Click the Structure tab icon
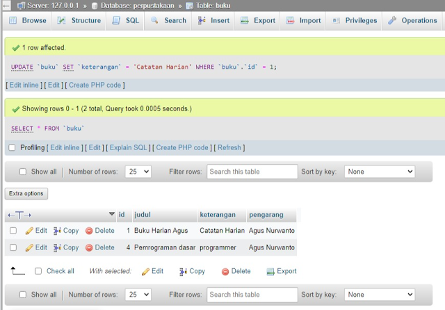Viewport: 445px width, 310px height. [61, 20]
